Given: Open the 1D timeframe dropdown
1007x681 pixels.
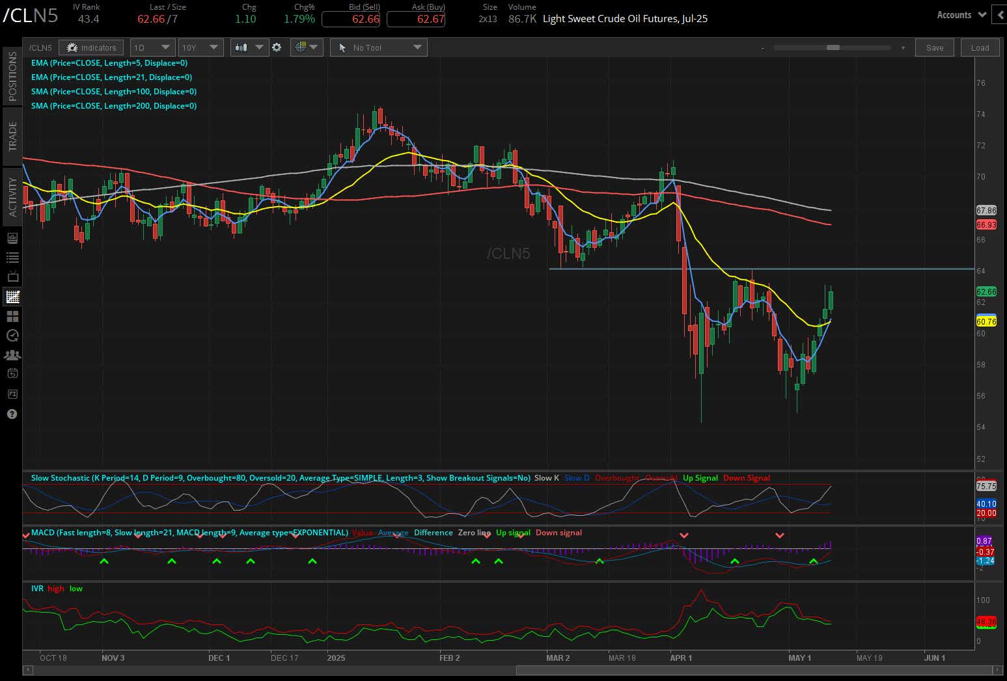Looking at the screenshot, I should 152,47.
